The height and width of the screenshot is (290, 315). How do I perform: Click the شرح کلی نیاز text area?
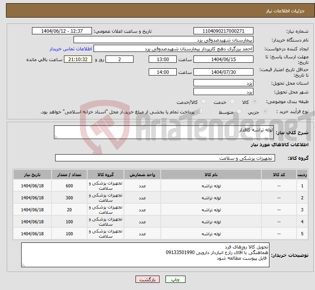[x=164, y=133]
